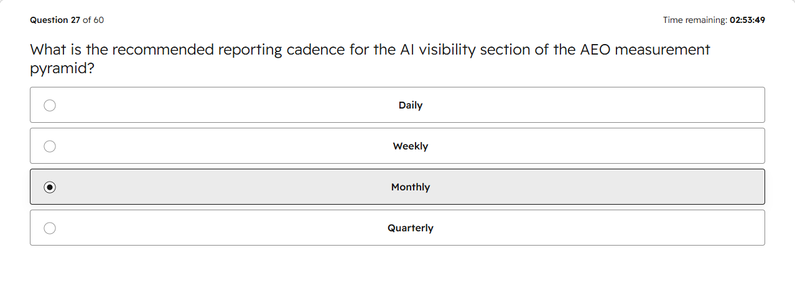
Task: Click the "of 60" question total
Action: click(93, 20)
